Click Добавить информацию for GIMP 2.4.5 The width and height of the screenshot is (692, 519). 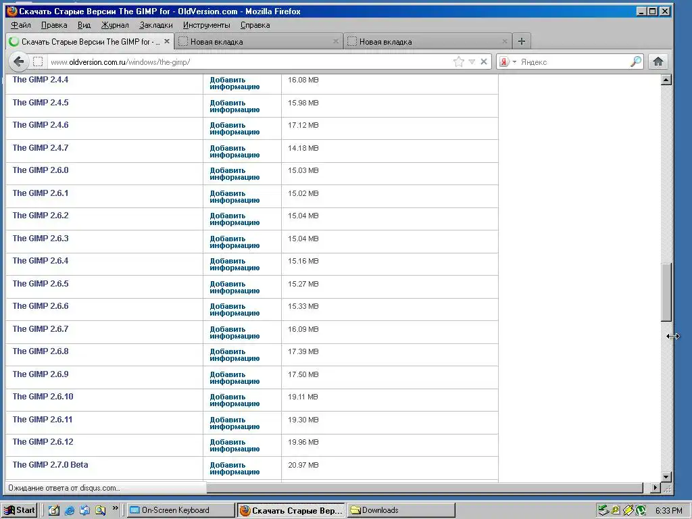coord(234,106)
